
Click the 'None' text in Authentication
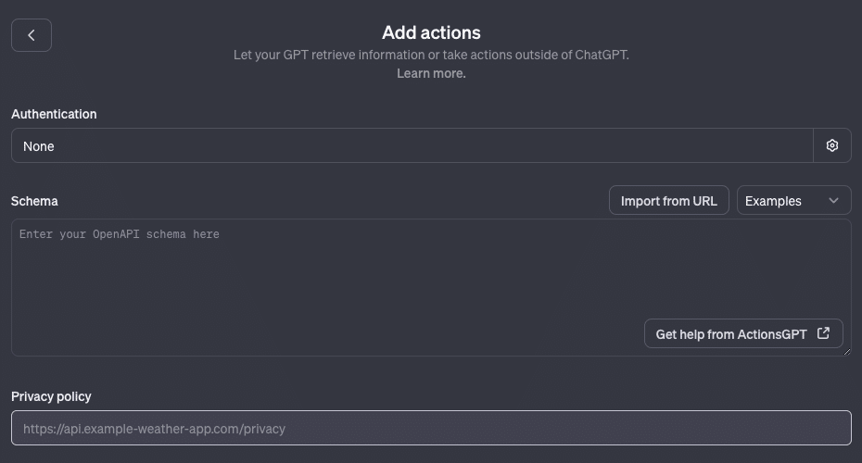[x=39, y=146]
